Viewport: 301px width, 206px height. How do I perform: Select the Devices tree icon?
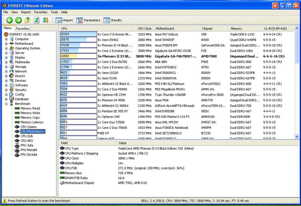pos(12,81)
